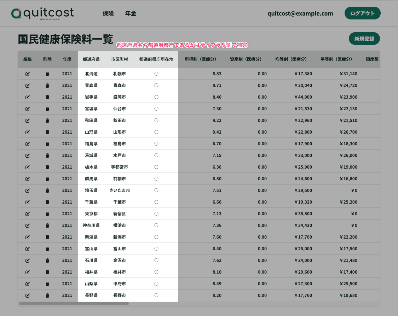Open edit for 岩手県 盛岡市
The width and height of the screenshot is (398, 316).
27,97
